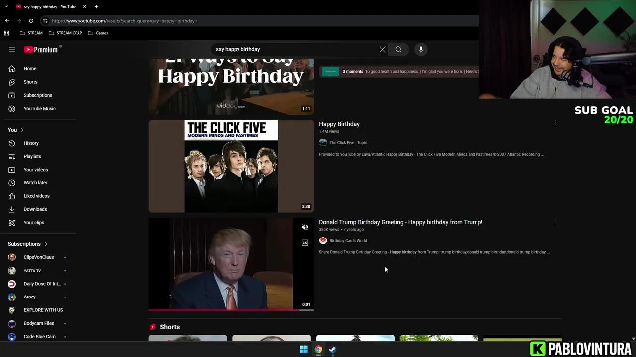This screenshot has width=636, height=357.
Task: Reload the page with the refresh button
Action: 31,21
